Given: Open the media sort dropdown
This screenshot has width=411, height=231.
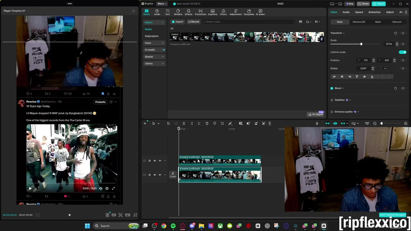Looking at the screenshot, I should 308,22.
